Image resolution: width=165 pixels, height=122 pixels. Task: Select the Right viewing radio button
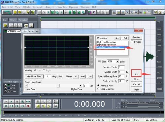44,70
